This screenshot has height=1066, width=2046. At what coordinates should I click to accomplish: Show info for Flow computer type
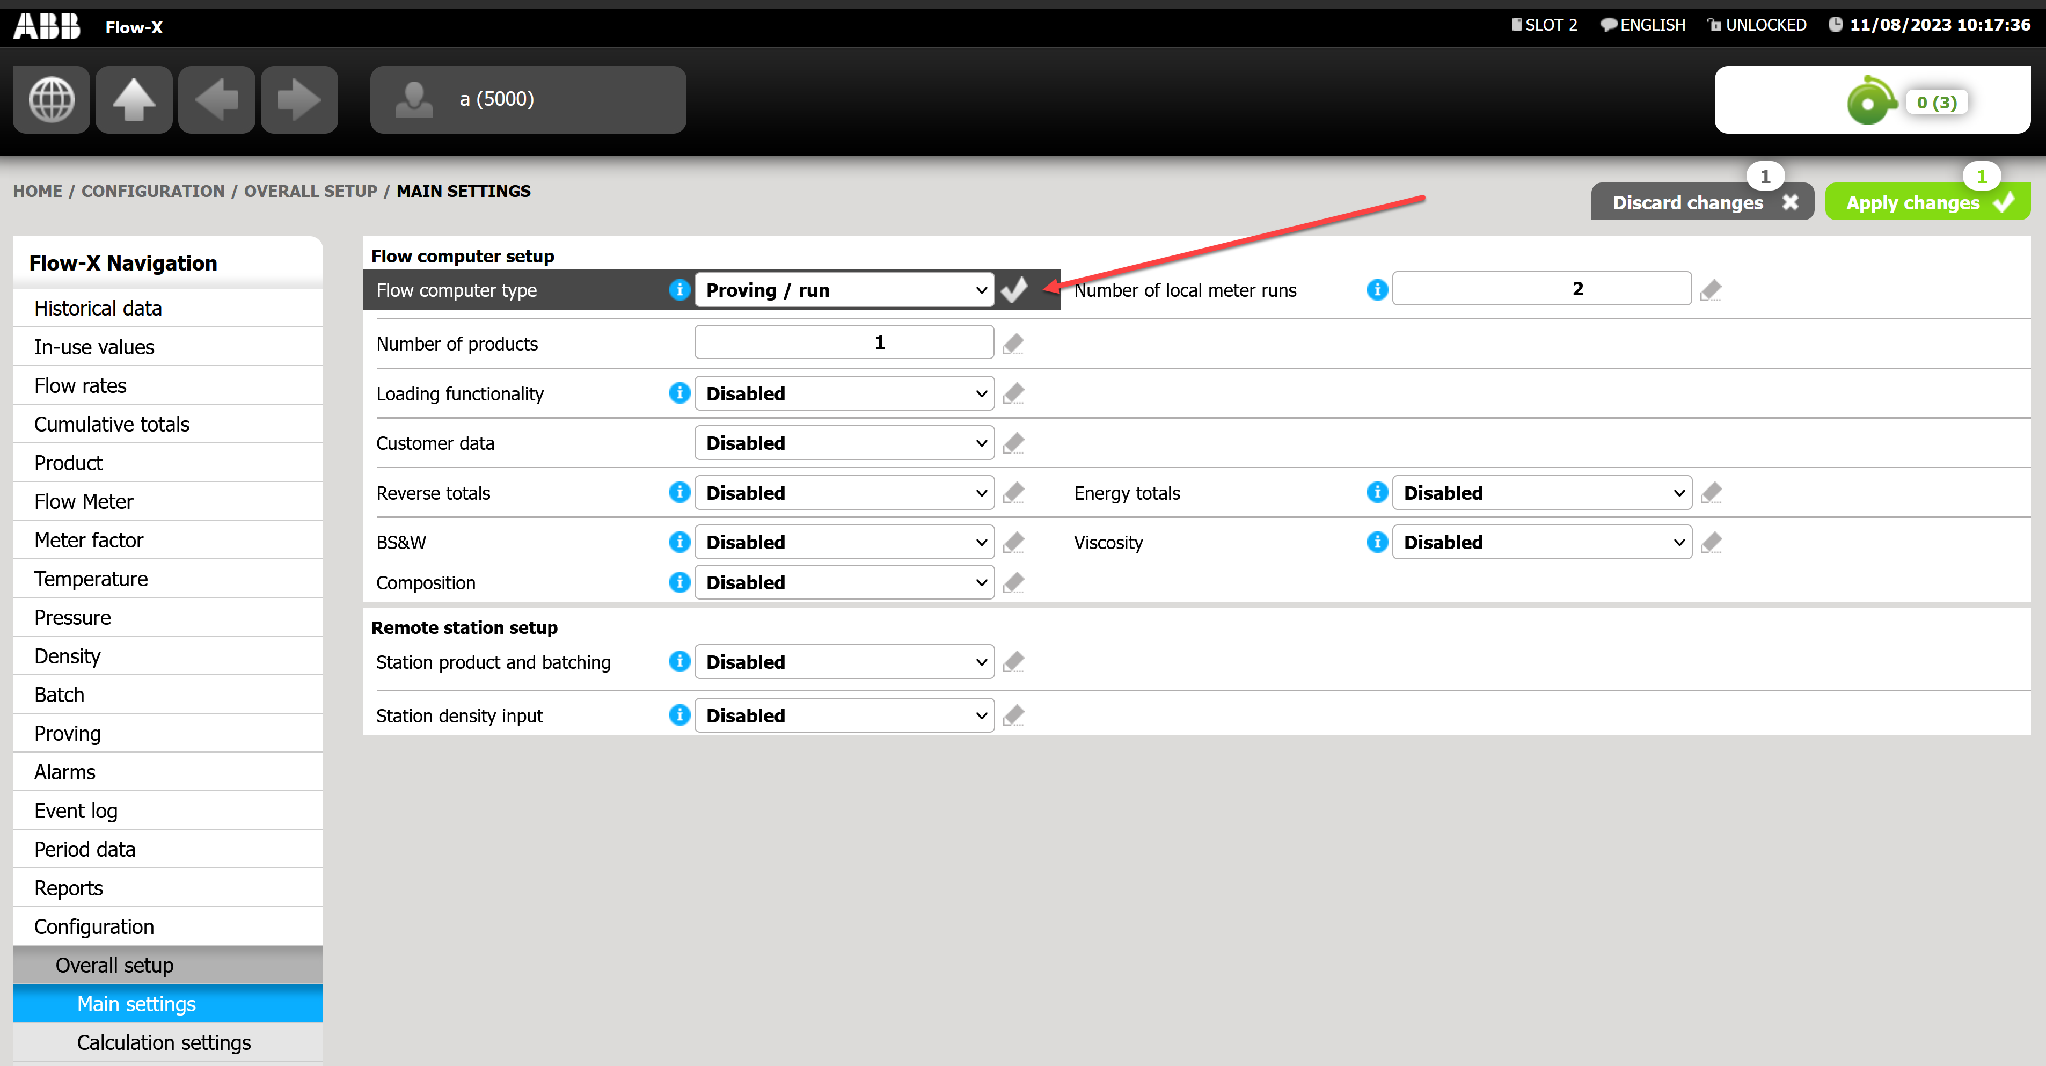click(680, 289)
